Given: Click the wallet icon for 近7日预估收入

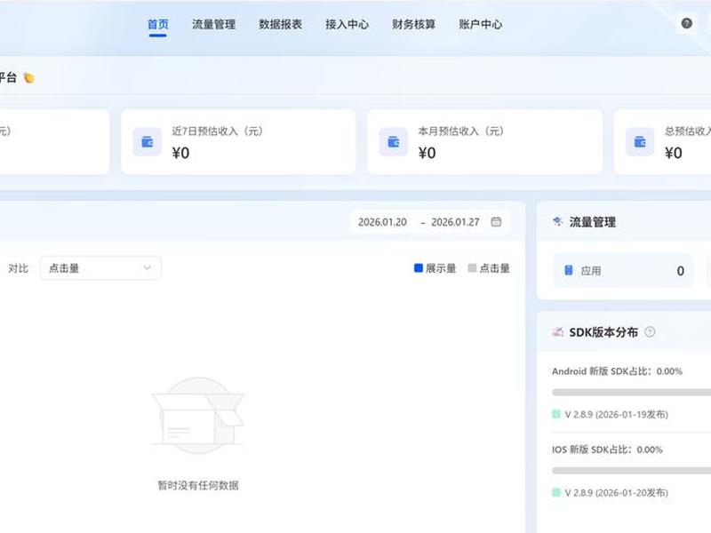Looking at the screenshot, I should pos(148,142).
